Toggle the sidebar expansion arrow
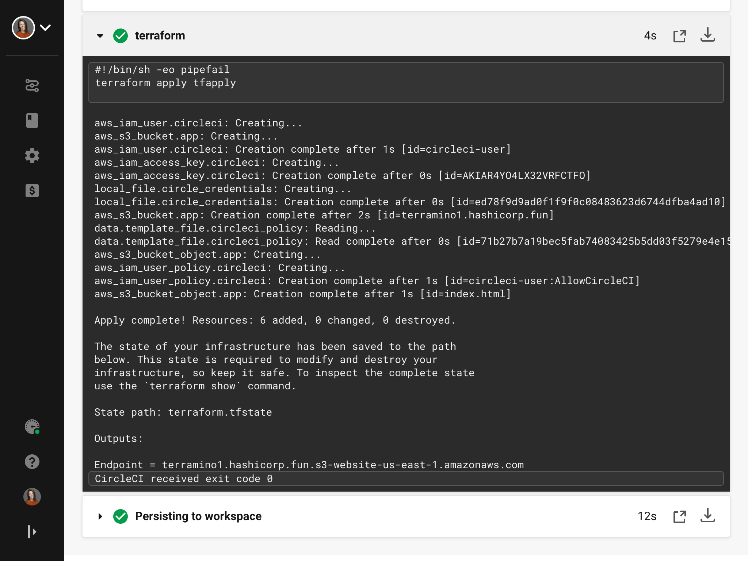This screenshot has width=748, height=561. [32, 532]
